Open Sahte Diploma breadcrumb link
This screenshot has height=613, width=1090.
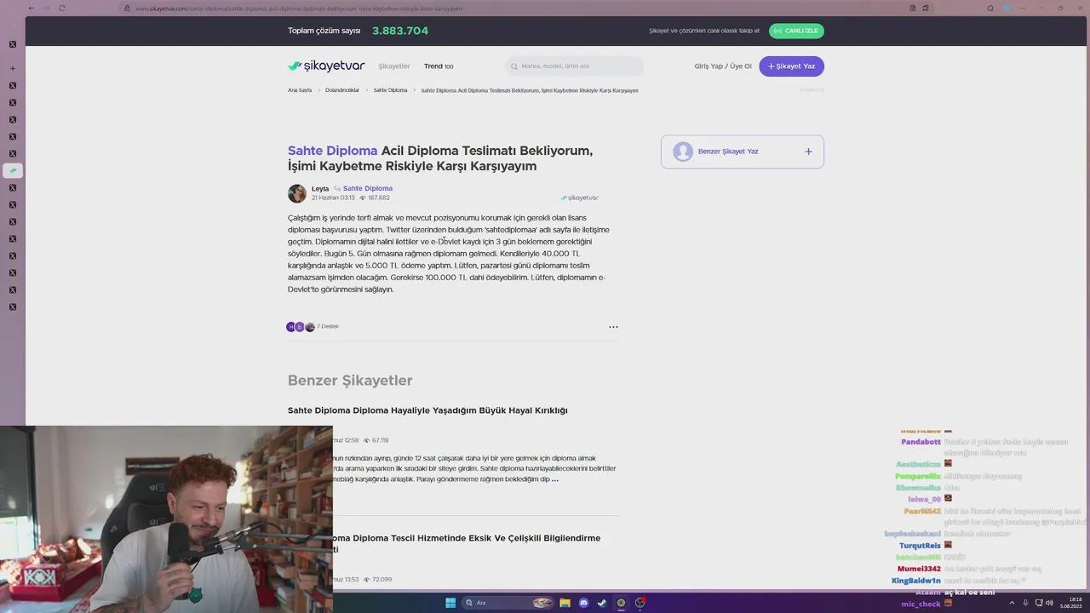390,90
